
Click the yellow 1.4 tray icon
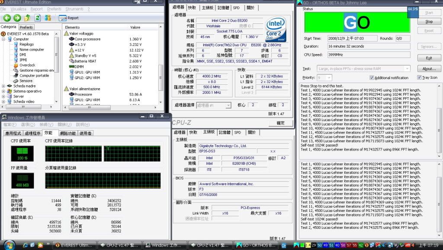(x=308, y=245)
